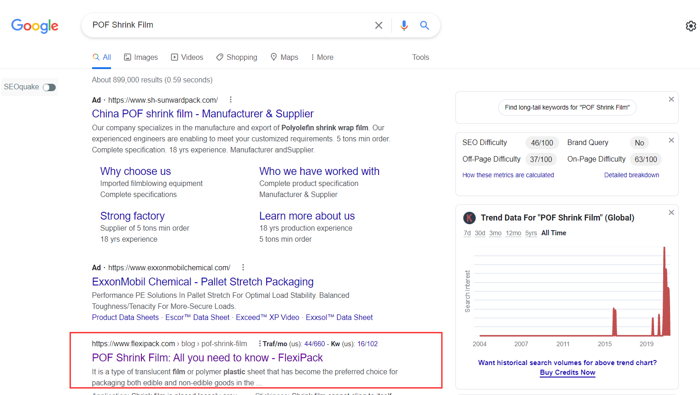Select the 12mo trend range
This screenshot has width=700, height=395.
[x=513, y=233]
